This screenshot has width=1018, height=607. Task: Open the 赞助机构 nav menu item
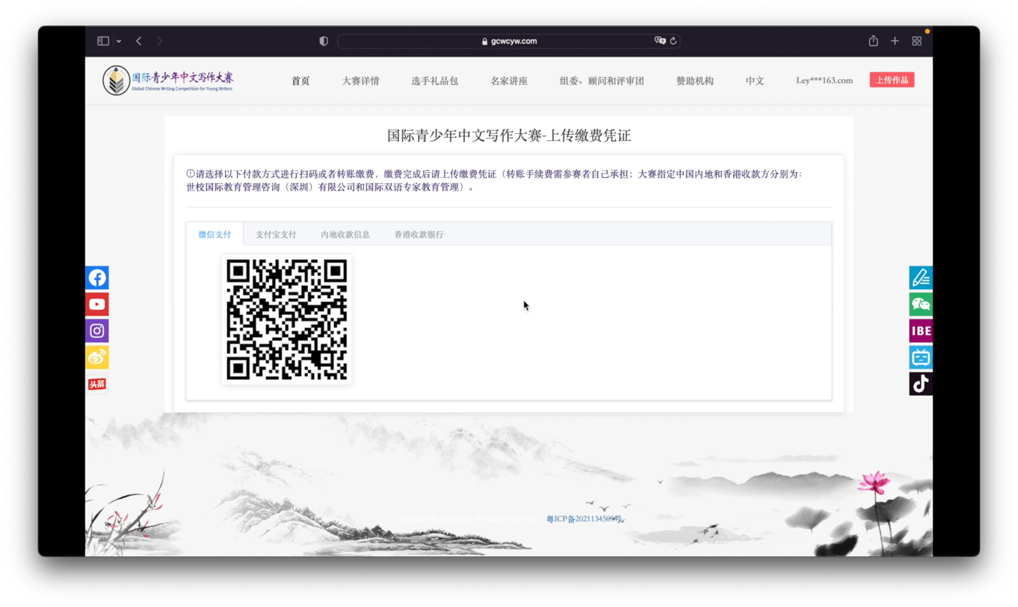pos(695,81)
